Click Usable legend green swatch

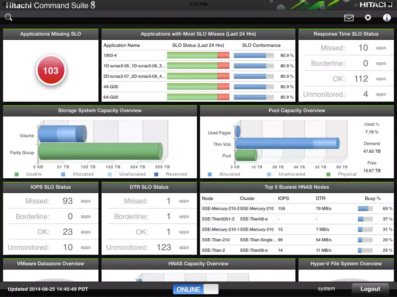coord(17,174)
